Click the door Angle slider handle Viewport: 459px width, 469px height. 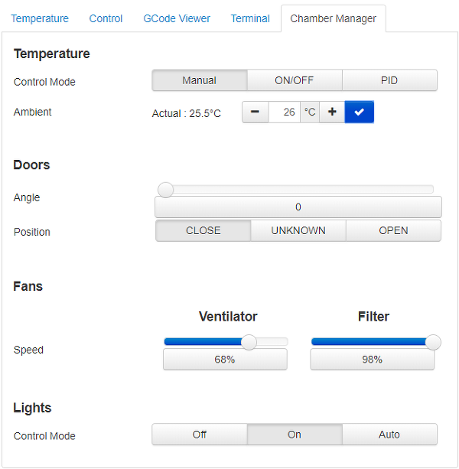coord(165,190)
